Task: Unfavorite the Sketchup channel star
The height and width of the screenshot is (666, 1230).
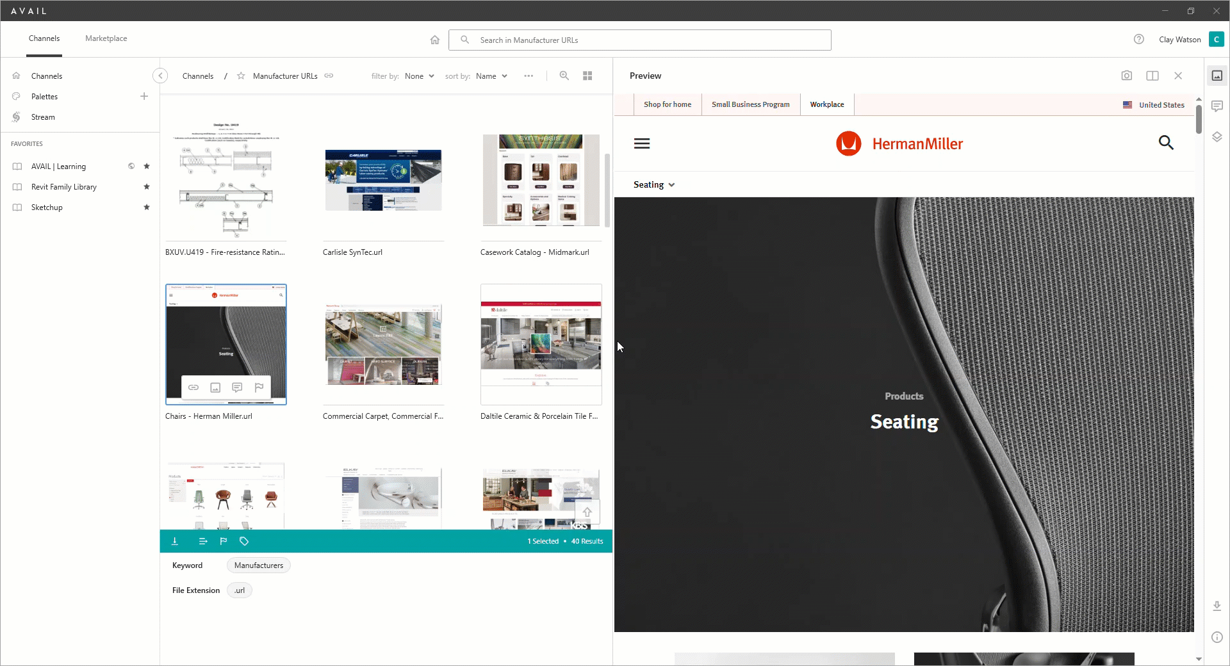Action: tap(147, 207)
